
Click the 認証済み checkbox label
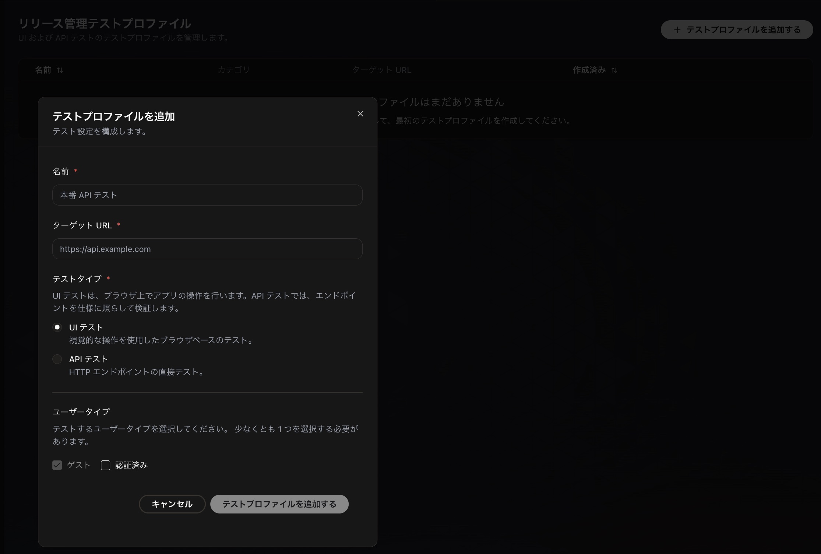[131, 465]
